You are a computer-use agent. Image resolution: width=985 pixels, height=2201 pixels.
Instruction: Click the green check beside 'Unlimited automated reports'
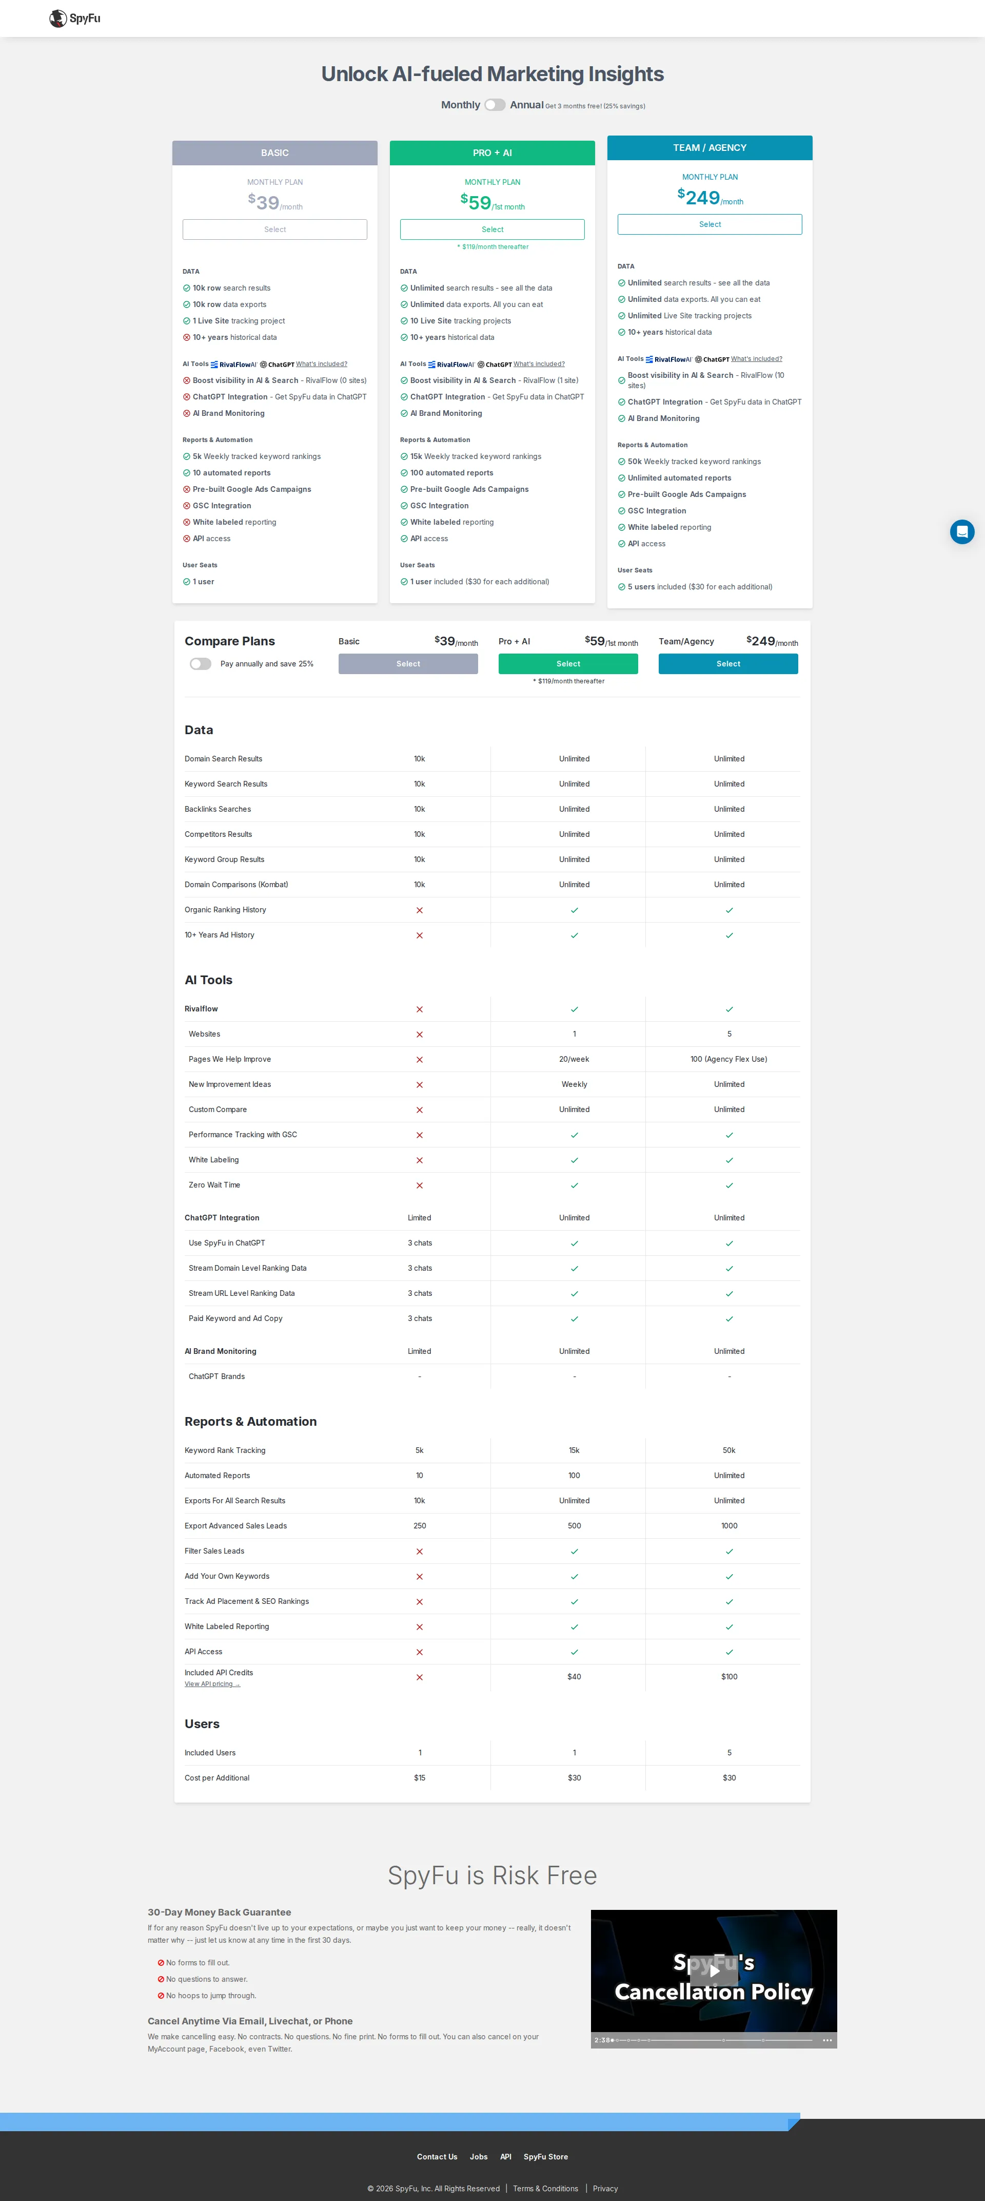pyautogui.click(x=621, y=479)
